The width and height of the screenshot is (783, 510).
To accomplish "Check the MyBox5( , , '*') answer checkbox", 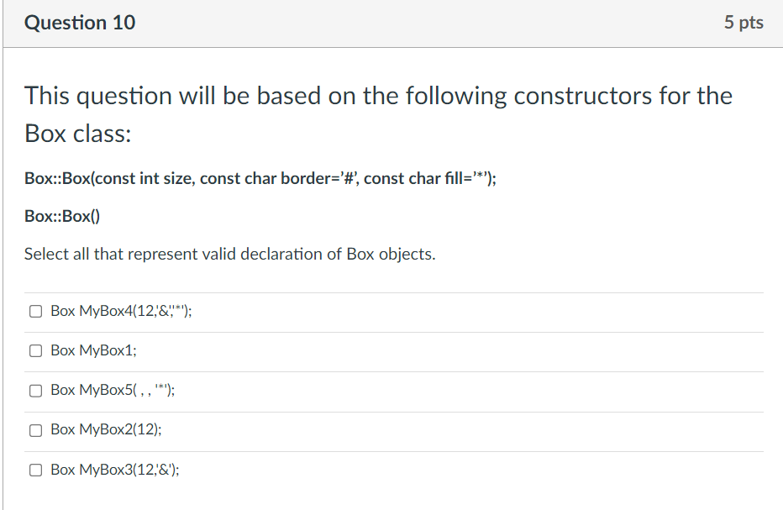I will point(35,390).
